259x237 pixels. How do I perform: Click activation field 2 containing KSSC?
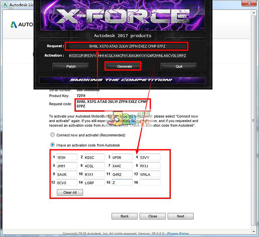click(94, 157)
